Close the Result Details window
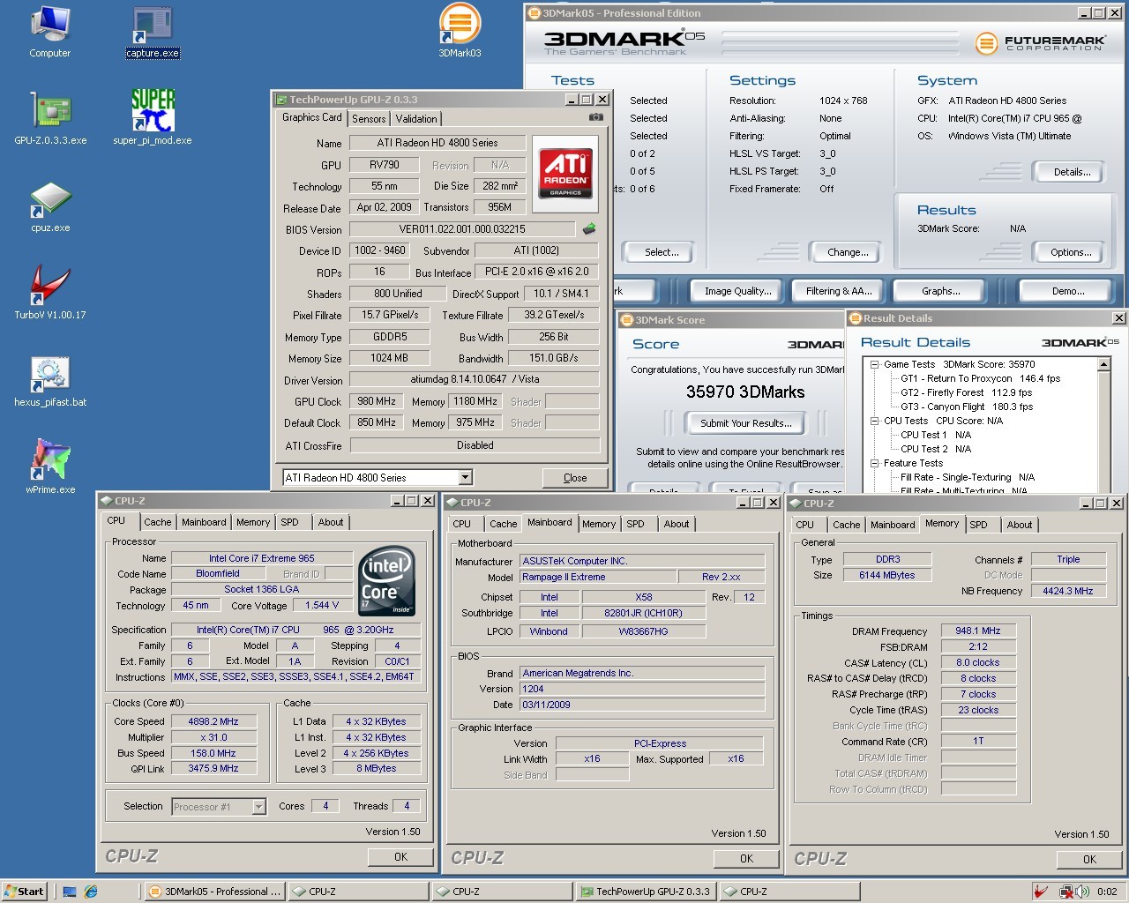1129x903 pixels. point(1118,318)
